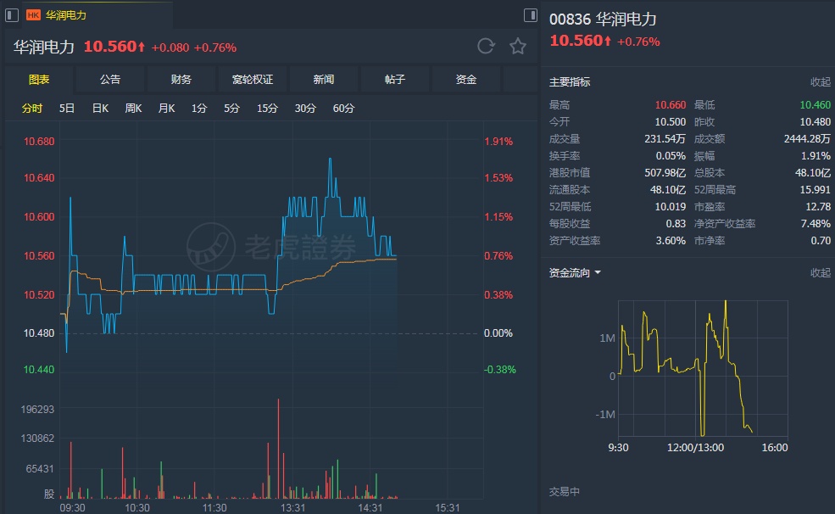Select the 1分 interval

tap(199, 108)
